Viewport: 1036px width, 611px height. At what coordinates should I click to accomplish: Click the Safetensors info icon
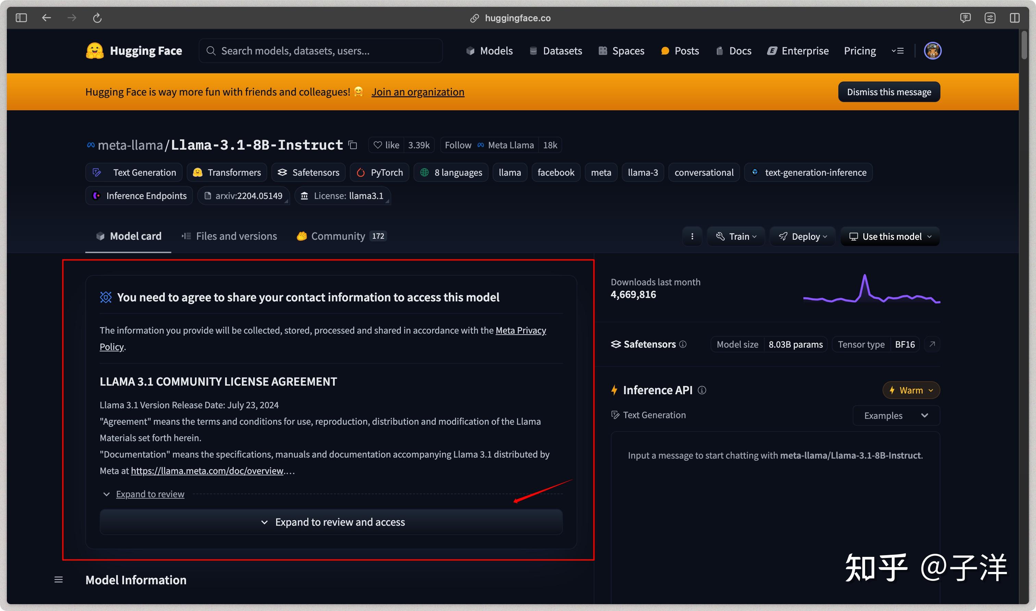coord(683,344)
